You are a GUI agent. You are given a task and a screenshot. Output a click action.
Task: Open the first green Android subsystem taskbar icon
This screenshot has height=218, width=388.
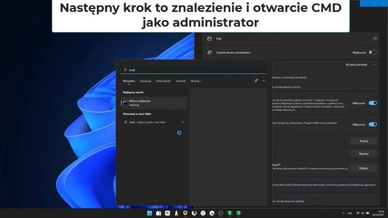(230, 213)
